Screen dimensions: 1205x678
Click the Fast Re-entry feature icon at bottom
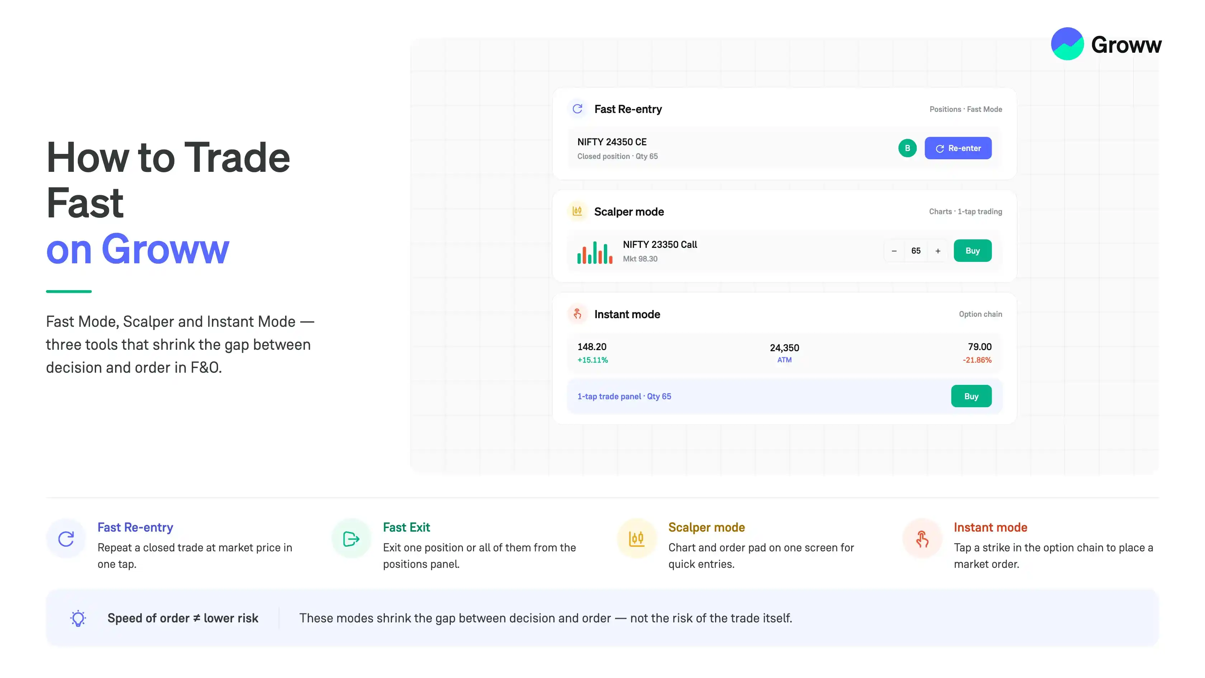tap(66, 538)
